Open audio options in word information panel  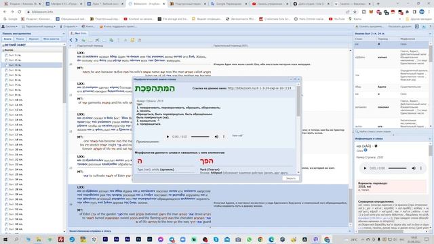[421, 168]
